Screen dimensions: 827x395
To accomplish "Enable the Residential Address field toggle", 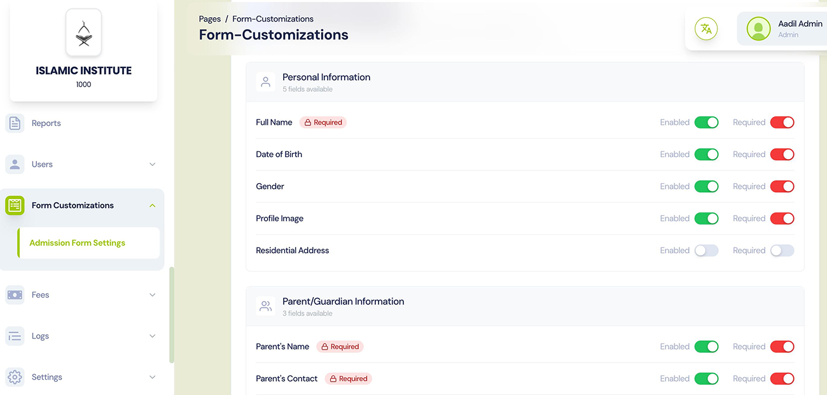I will (x=706, y=251).
